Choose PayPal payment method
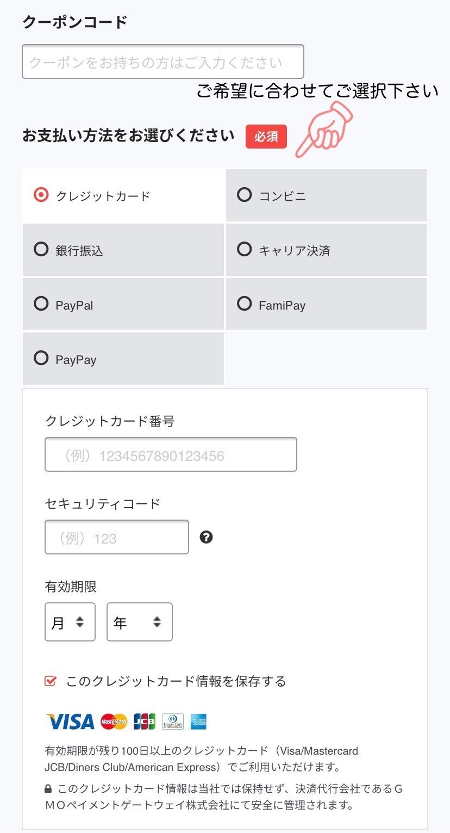 123,304
